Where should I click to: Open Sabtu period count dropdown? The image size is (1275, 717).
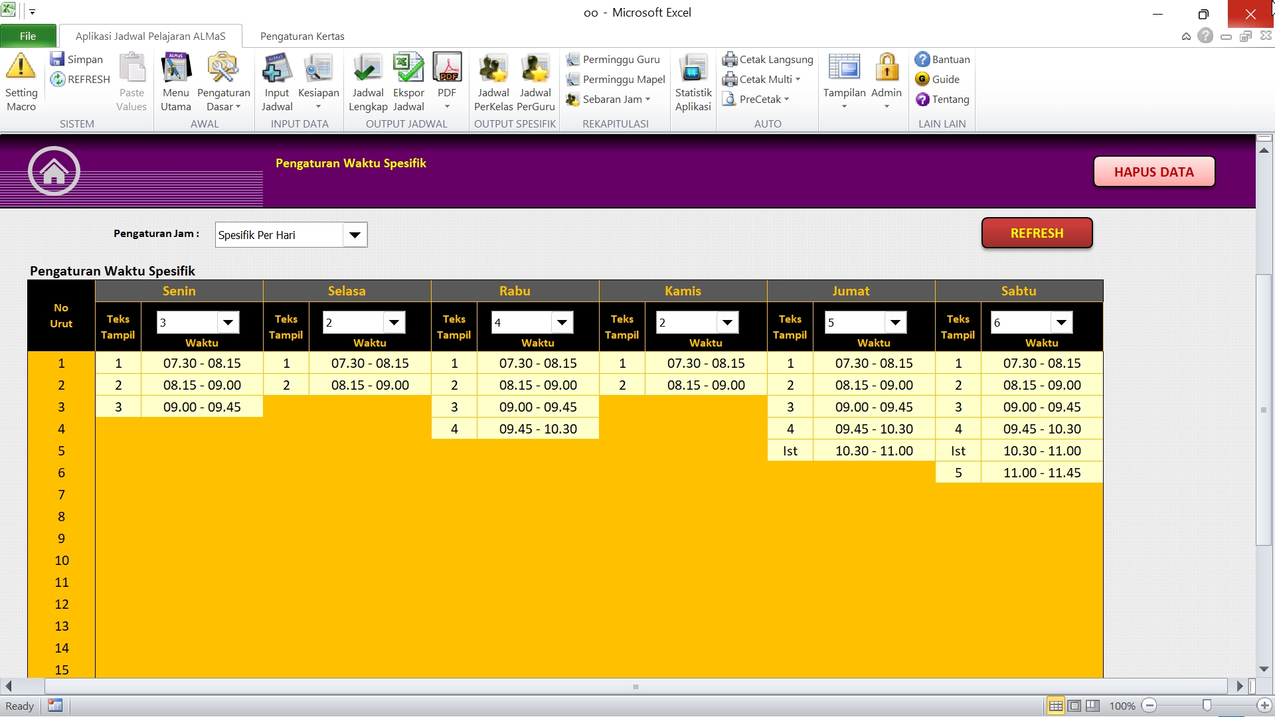tap(1061, 323)
